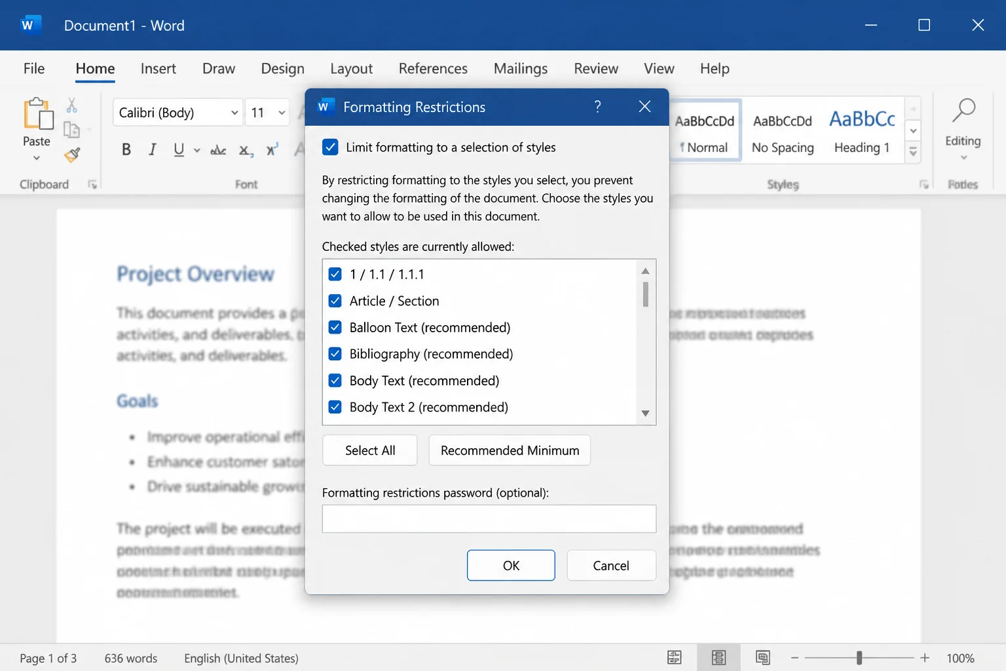The height and width of the screenshot is (671, 1006).
Task: Apply Underline formatting
Action: point(179,149)
